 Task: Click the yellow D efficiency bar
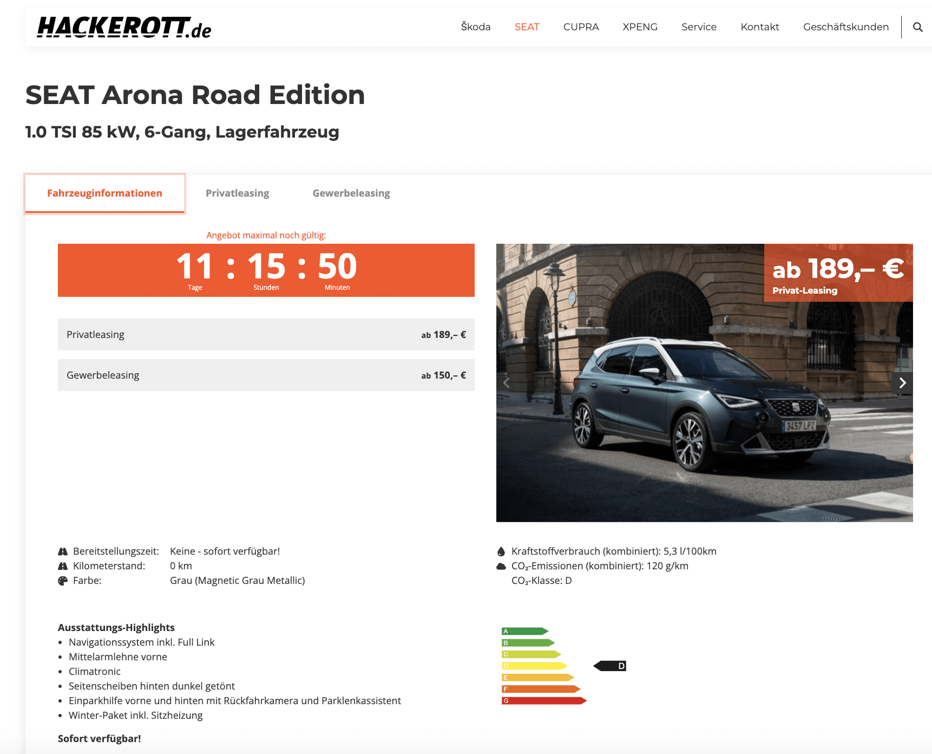coord(535,666)
